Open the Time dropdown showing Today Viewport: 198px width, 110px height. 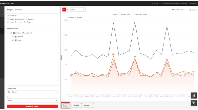coord(32,100)
